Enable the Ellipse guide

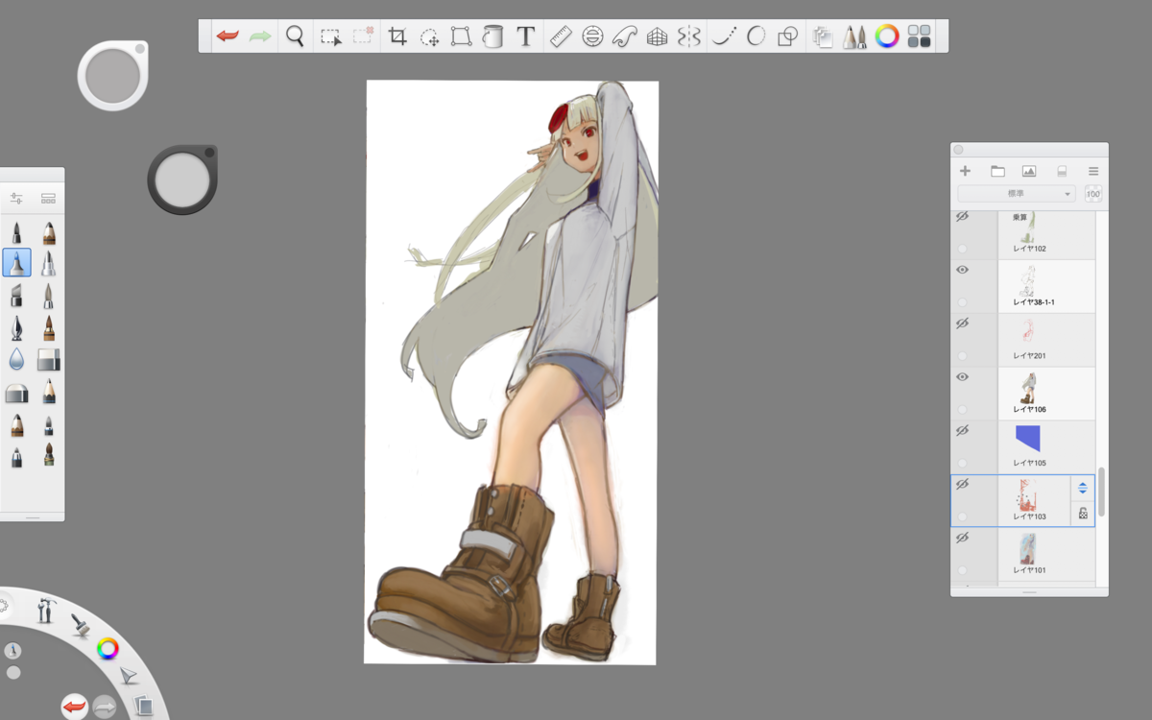[592, 36]
